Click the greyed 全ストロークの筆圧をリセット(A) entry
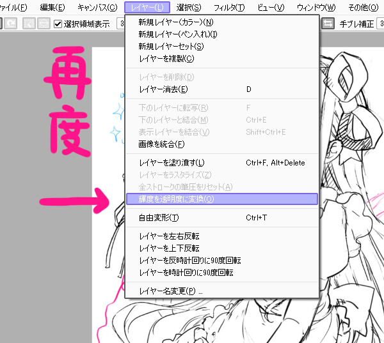384x343 pixels. pos(222,187)
